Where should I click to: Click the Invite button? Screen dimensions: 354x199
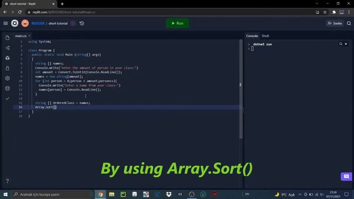pyautogui.click(x=335, y=23)
